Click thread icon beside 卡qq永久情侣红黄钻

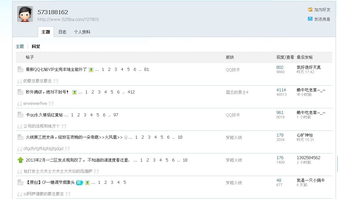pyautogui.click(x=20, y=115)
